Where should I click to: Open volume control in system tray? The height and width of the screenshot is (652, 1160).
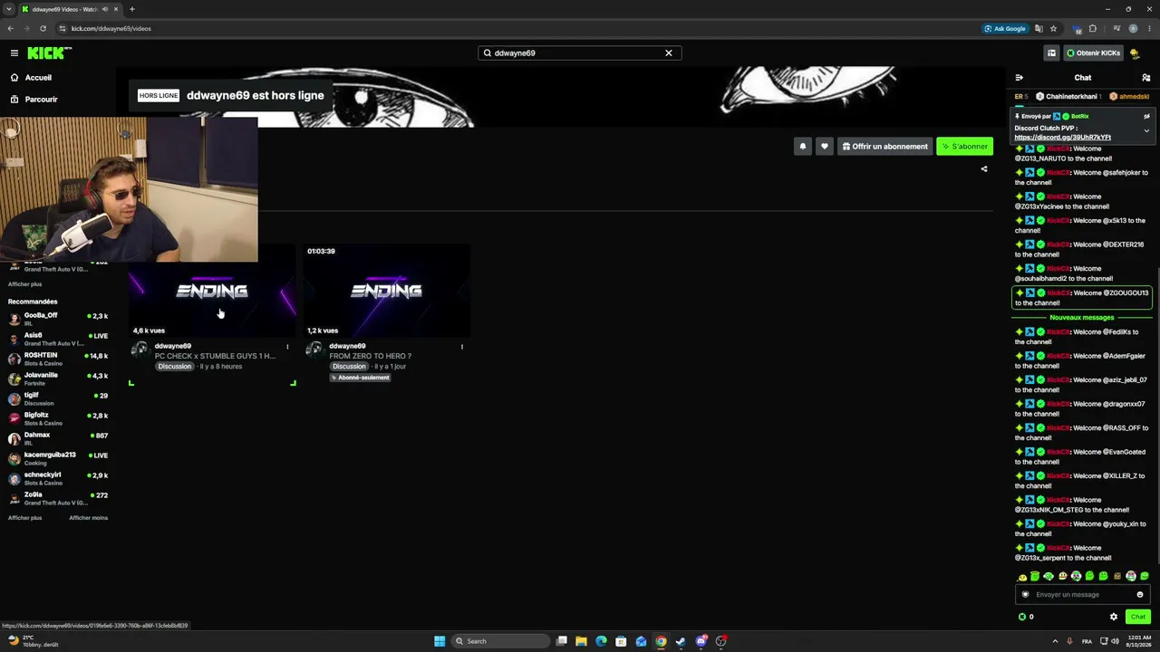point(1114,641)
